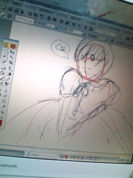The width and height of the screenshot is (133, 178).
Task: Open the イメージ(I) menu
Action: pyautogui.click(x=30, y=8)
